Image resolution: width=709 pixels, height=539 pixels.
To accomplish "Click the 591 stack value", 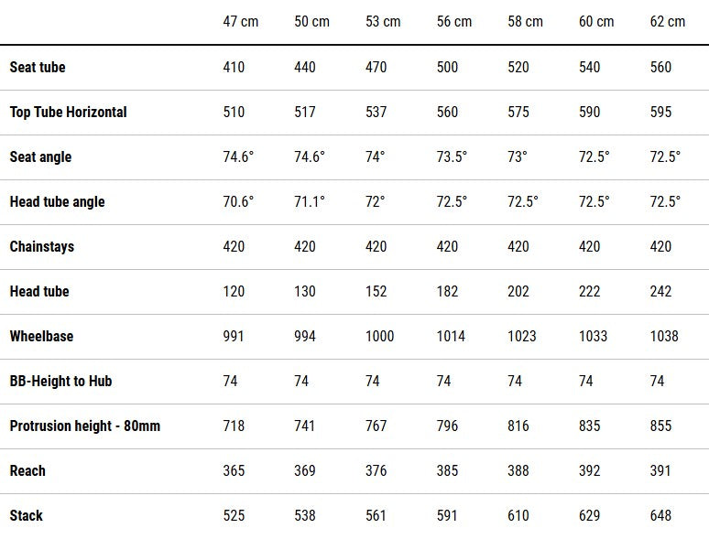I will pos(447,515).
